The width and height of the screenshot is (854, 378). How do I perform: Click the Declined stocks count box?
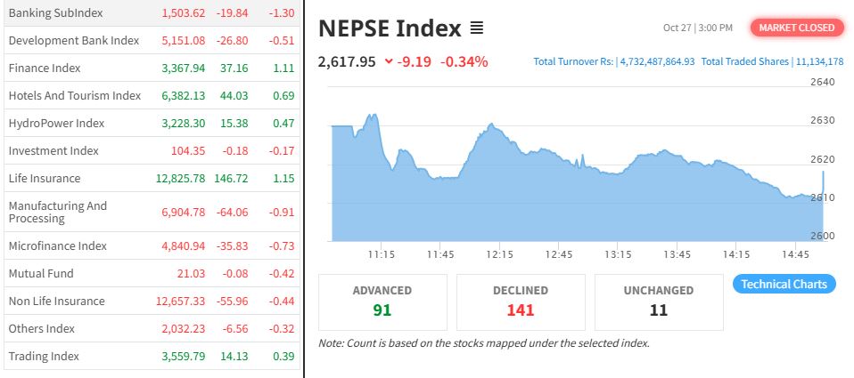coord(521,301)
